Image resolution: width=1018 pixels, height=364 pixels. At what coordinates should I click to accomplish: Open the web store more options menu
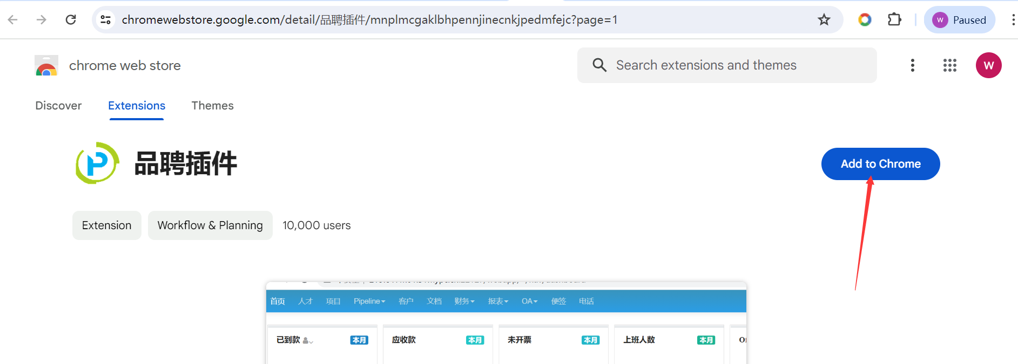tap(913, 65)
